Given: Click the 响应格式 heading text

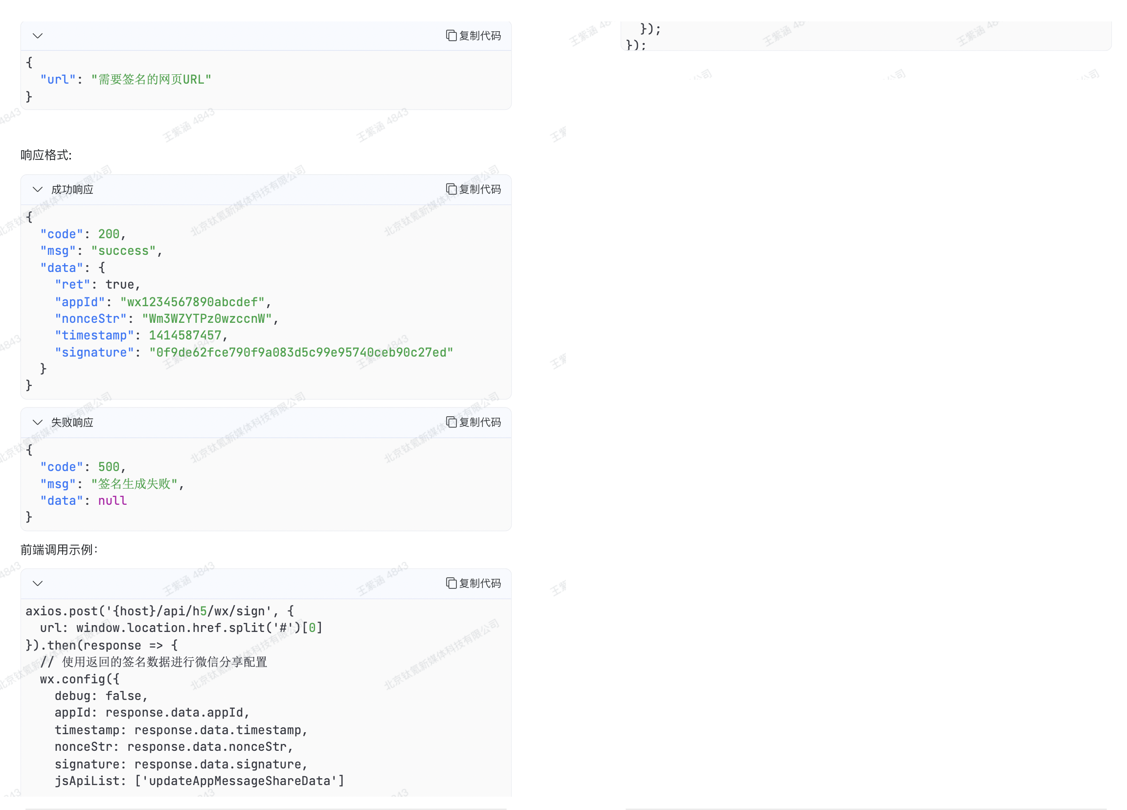Looking at the screenshot, I should 45,155.
